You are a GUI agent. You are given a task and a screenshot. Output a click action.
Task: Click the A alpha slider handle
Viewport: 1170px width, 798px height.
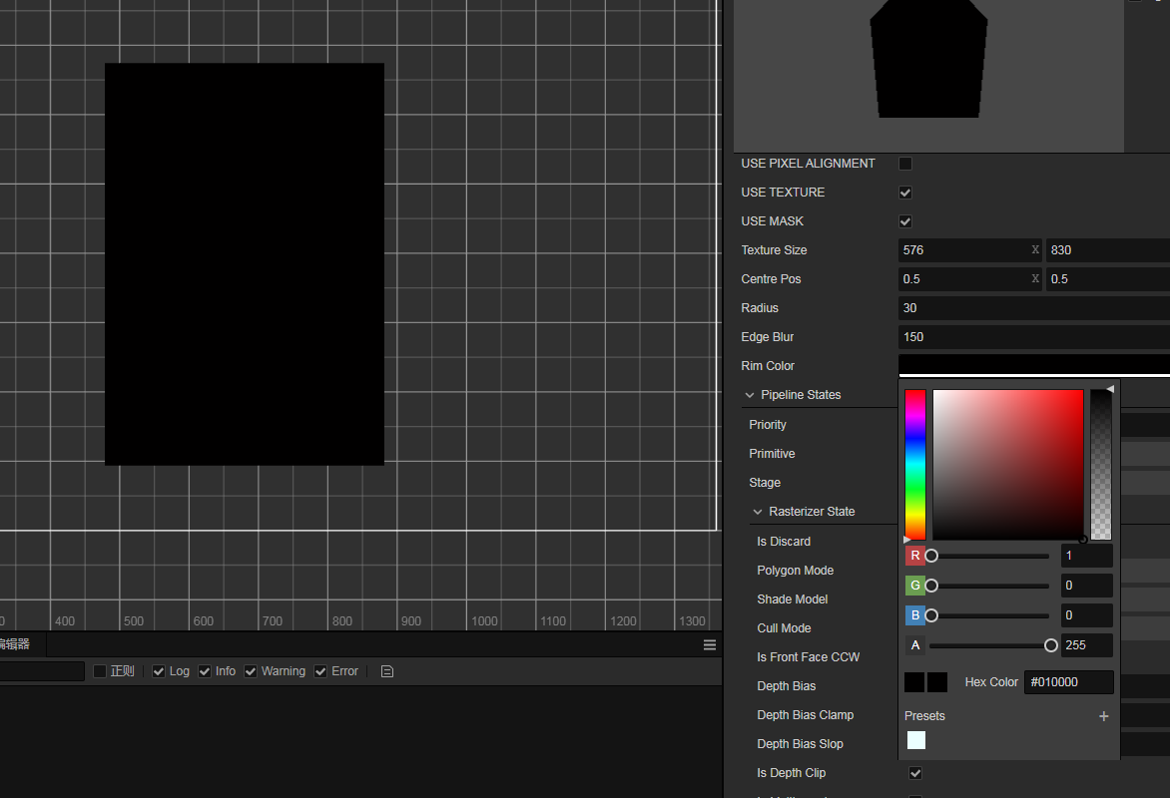[1050, 645]
